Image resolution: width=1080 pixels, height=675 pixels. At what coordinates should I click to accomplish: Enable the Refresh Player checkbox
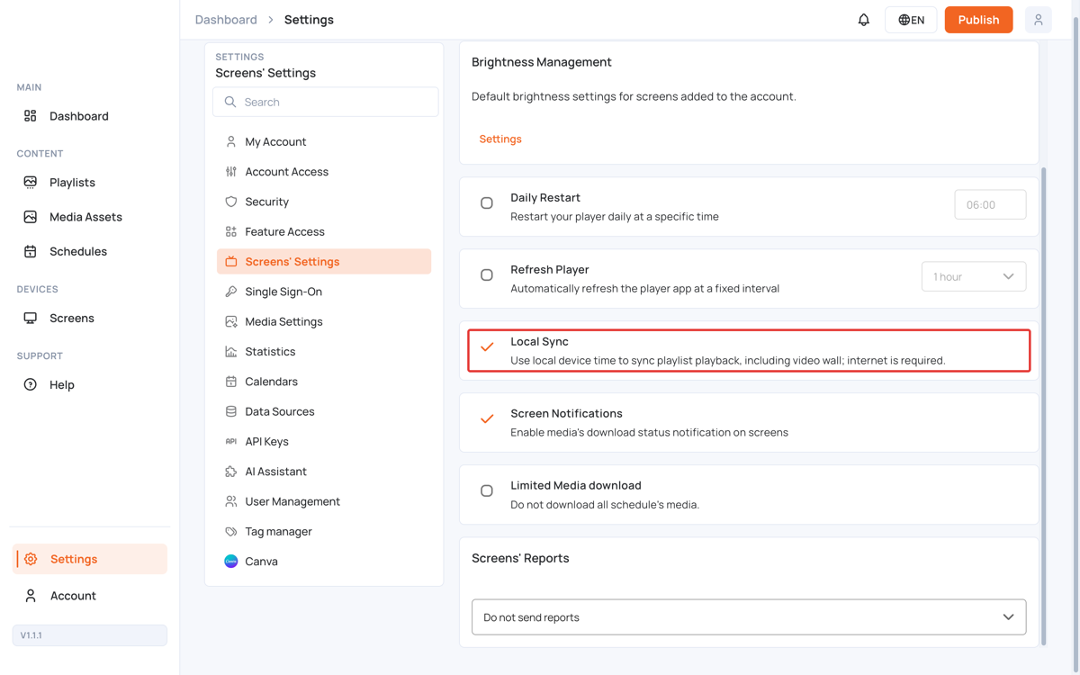(x=487, y=275)
